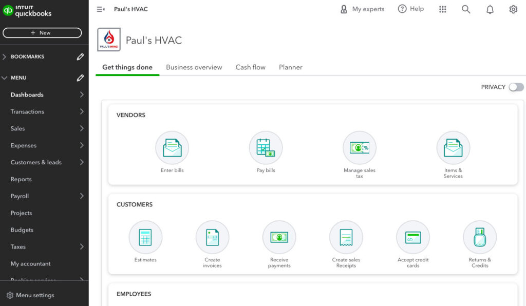Open the Create invoices icon
The image size is (526, 306).
(212, 237)
